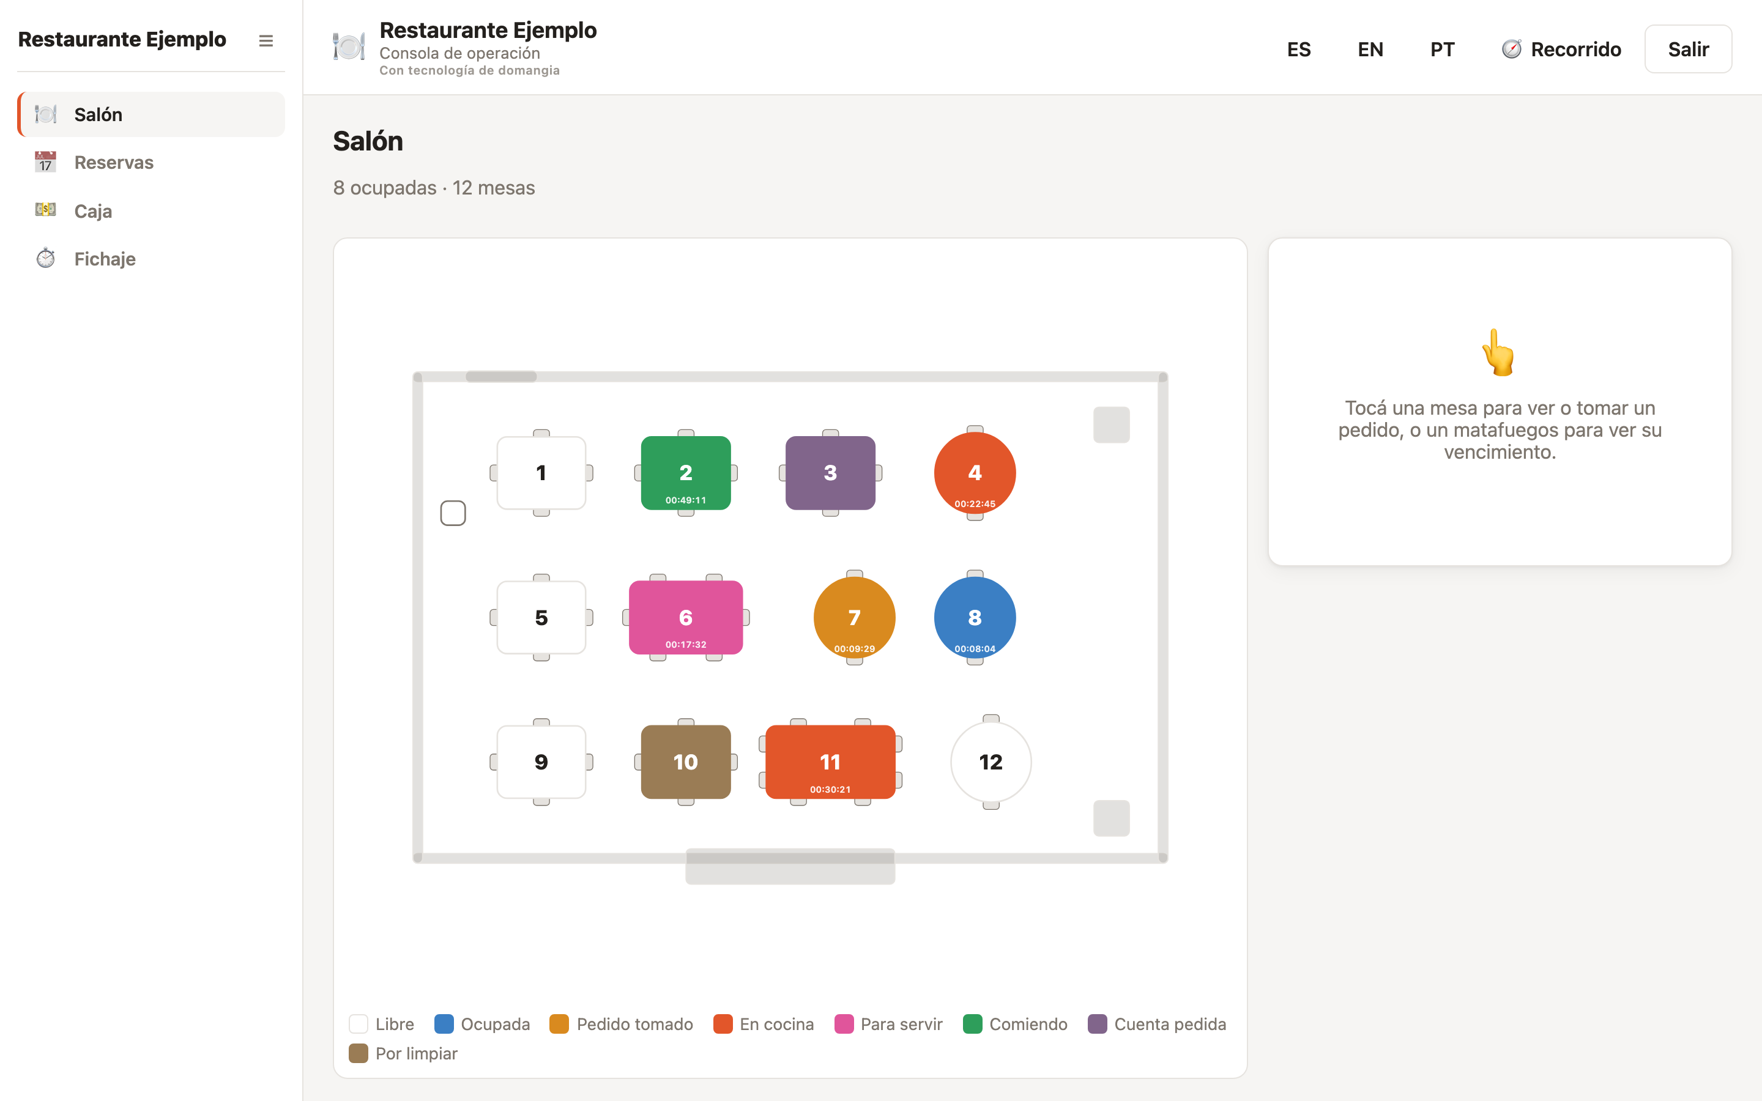Screen dimensions: 1762x1101
Task: Click the En cocina legend swatch
Action: click(x=723, y=1024)
